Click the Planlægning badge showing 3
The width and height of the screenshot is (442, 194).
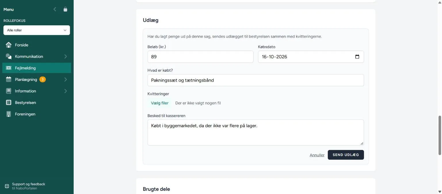click(43, 79)
